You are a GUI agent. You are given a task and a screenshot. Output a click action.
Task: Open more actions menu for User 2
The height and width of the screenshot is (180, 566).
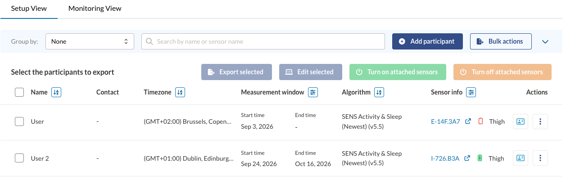coord(540,158)
